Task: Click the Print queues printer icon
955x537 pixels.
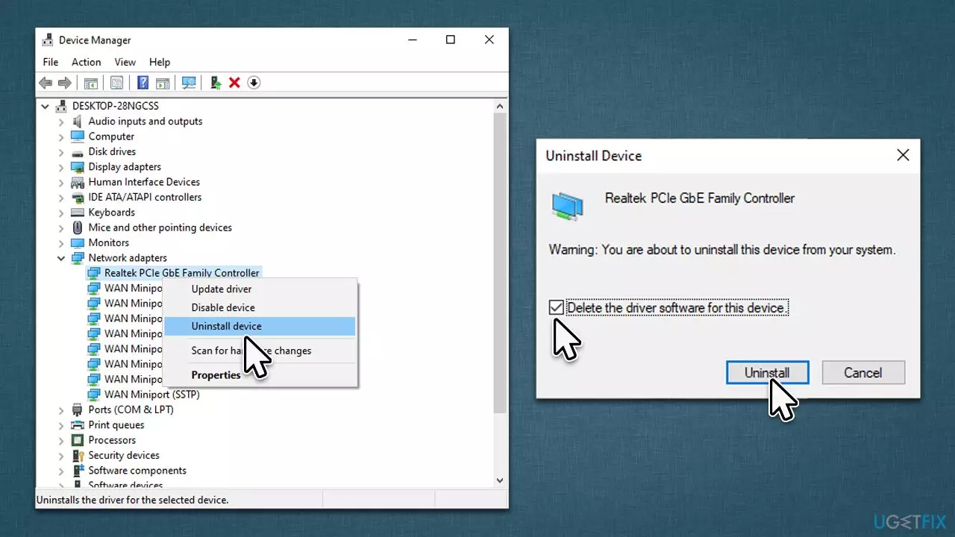Action: pos(78,425)
